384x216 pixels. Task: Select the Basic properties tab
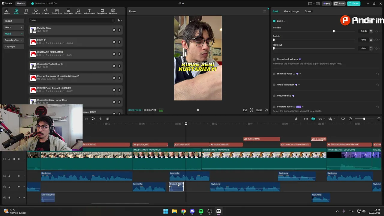point(276,11)
